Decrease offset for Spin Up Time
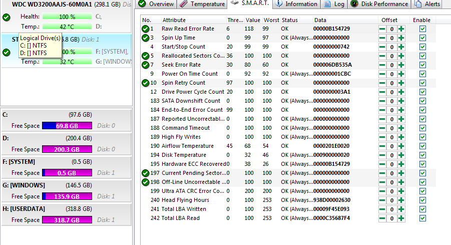The width and height of the screenshot is (451, 245). click(x=382, y=38)
